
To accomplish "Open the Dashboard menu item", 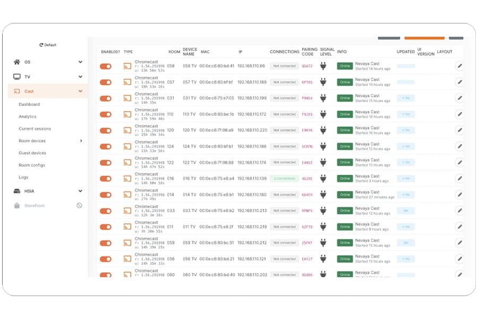I will click(29, 104).
